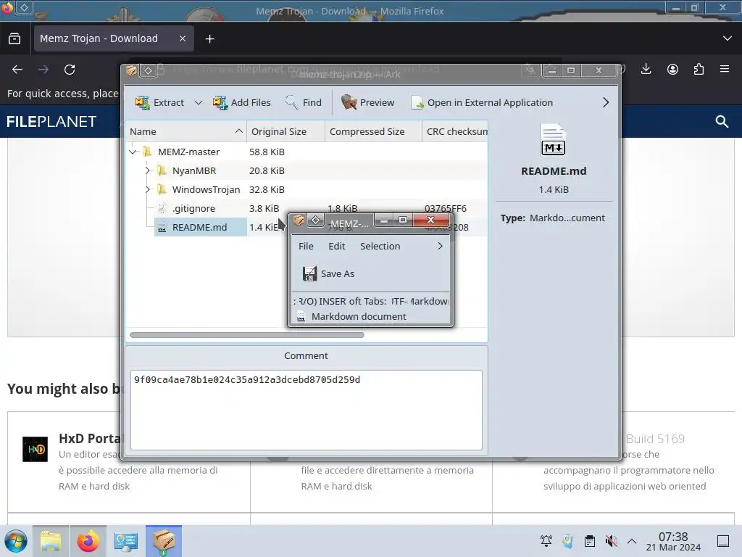
Task: Open a new Firefox tab
Action: pos(209,39)
